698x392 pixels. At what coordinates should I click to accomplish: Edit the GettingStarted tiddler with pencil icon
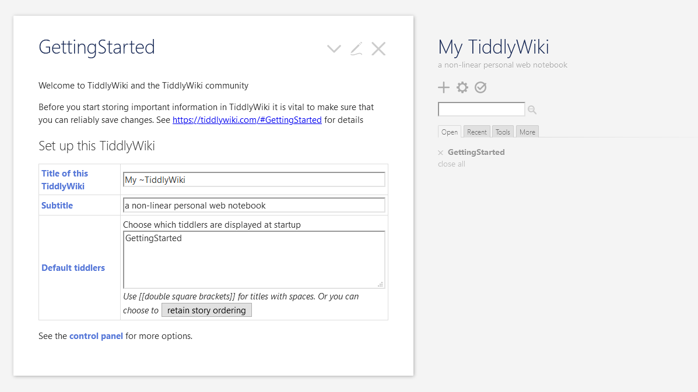point(356,49)
